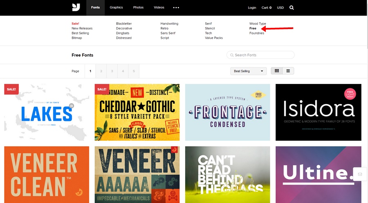Go to page 5 of results
Screen dimensions: 368x203
(x=134, y=71)
